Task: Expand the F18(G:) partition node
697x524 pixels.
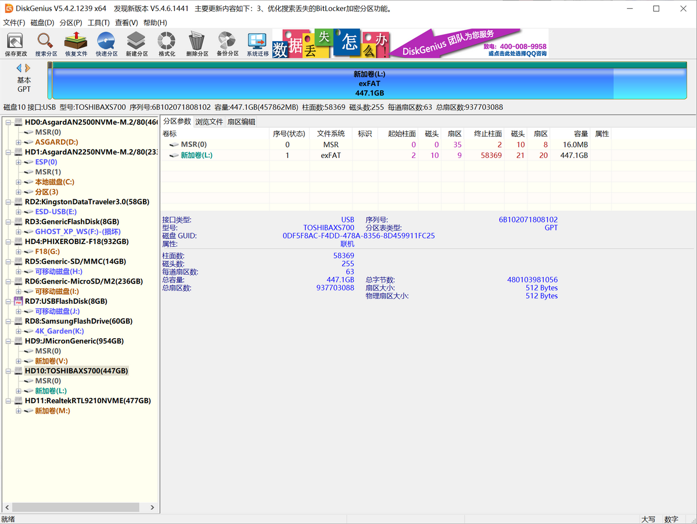Action: click(19, 252)
